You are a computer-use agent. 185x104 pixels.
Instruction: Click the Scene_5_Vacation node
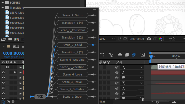72,67
